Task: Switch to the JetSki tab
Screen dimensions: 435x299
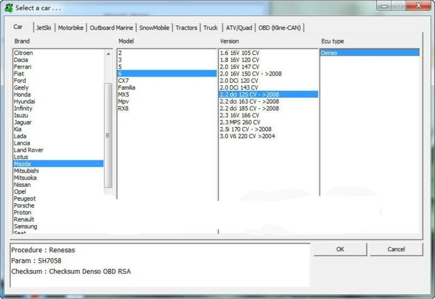Action: [44, 28]
